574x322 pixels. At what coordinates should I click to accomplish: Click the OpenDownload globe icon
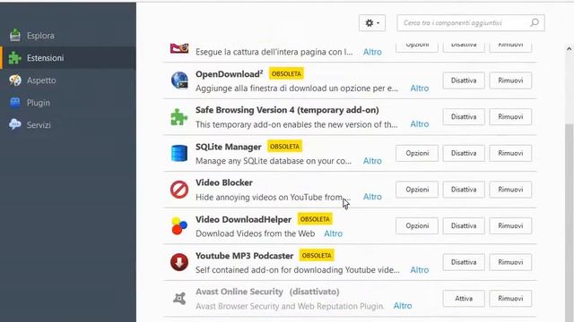tap(179, 80)
